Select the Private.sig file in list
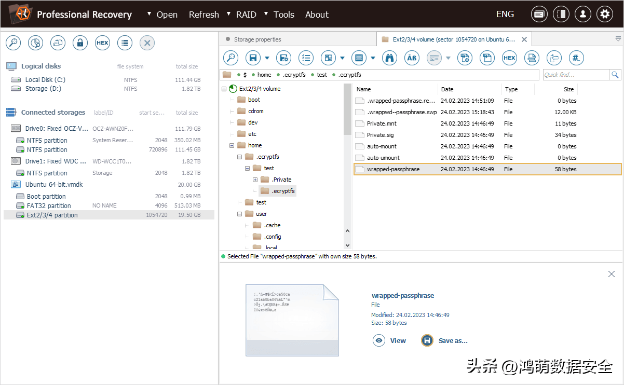Screen dimensions: 624x385 coord(380,135)
